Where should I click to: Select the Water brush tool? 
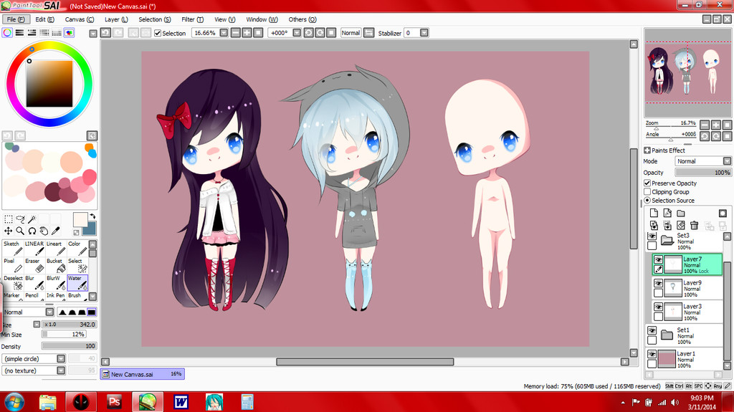[x=77, y=283]
